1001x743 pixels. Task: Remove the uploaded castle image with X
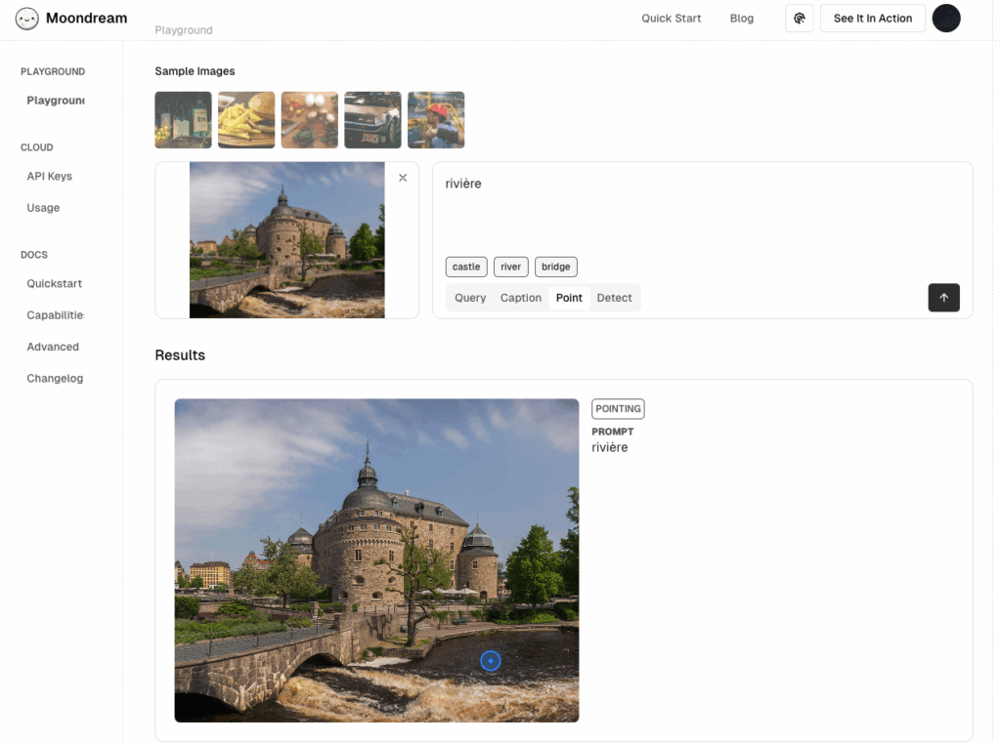[x=403, y=178]
